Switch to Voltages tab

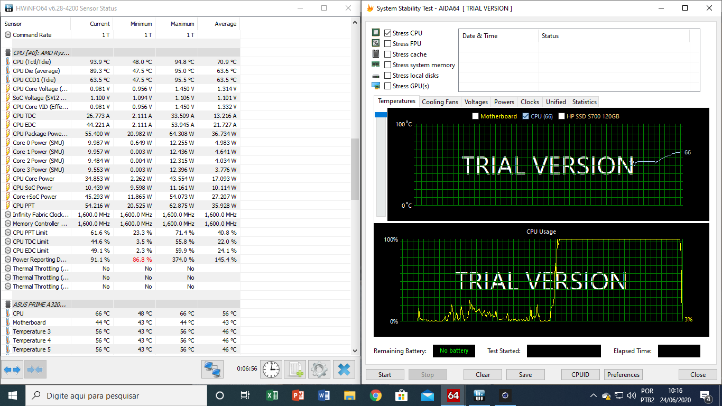476,102
